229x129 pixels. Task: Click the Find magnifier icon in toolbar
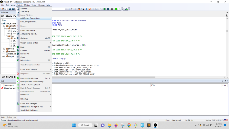pos(72,9)
